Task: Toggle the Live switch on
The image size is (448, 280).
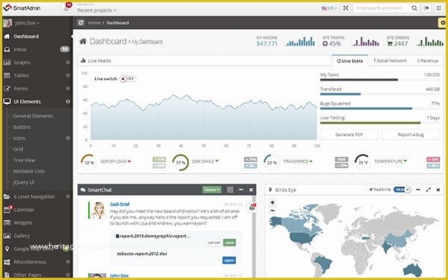Action: click(128, 78)
